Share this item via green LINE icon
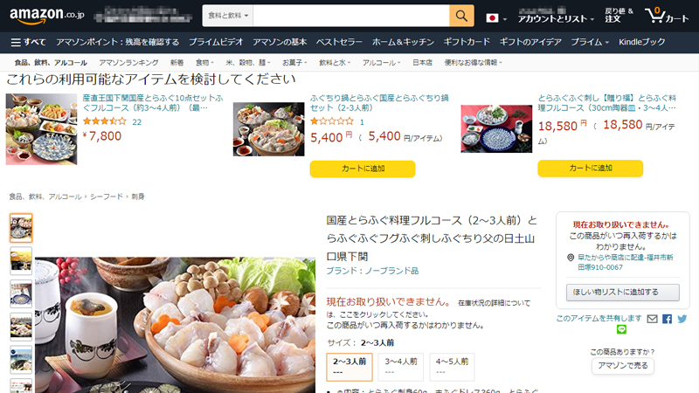The height and width of the screenshot is (393, 699). 621,329
